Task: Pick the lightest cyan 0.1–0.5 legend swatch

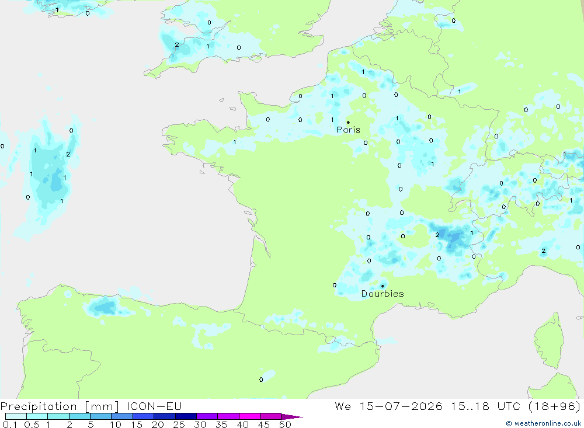Action: [16, 416]
